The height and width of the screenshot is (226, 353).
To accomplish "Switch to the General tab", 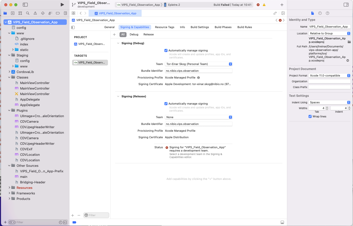I will [109, 27].
